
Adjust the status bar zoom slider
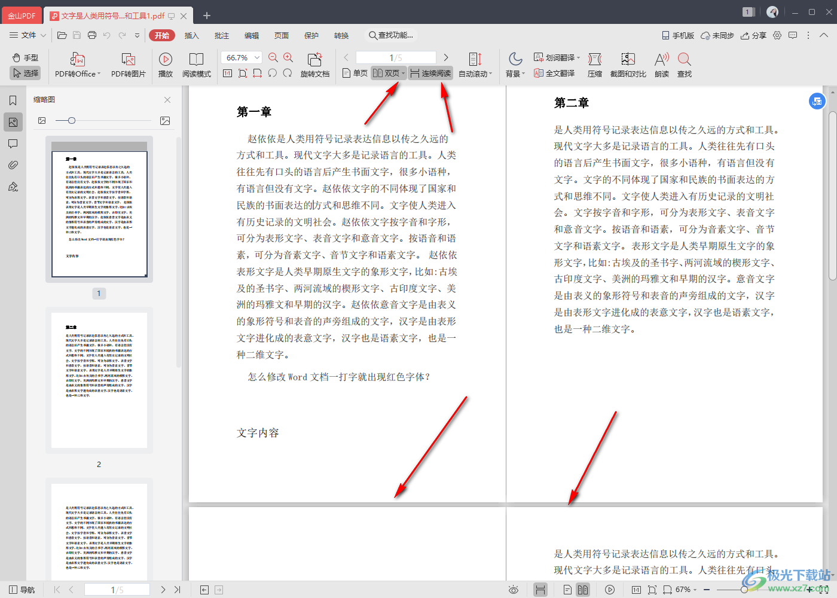[x=744, y=590]
